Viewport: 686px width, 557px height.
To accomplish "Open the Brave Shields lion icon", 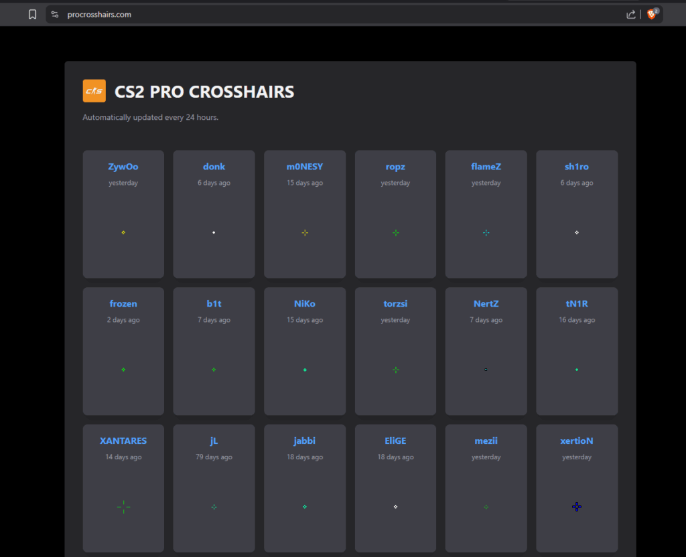I will [651, 14].
